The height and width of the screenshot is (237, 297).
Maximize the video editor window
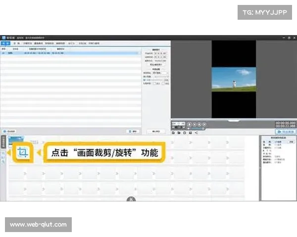point(289,38)
